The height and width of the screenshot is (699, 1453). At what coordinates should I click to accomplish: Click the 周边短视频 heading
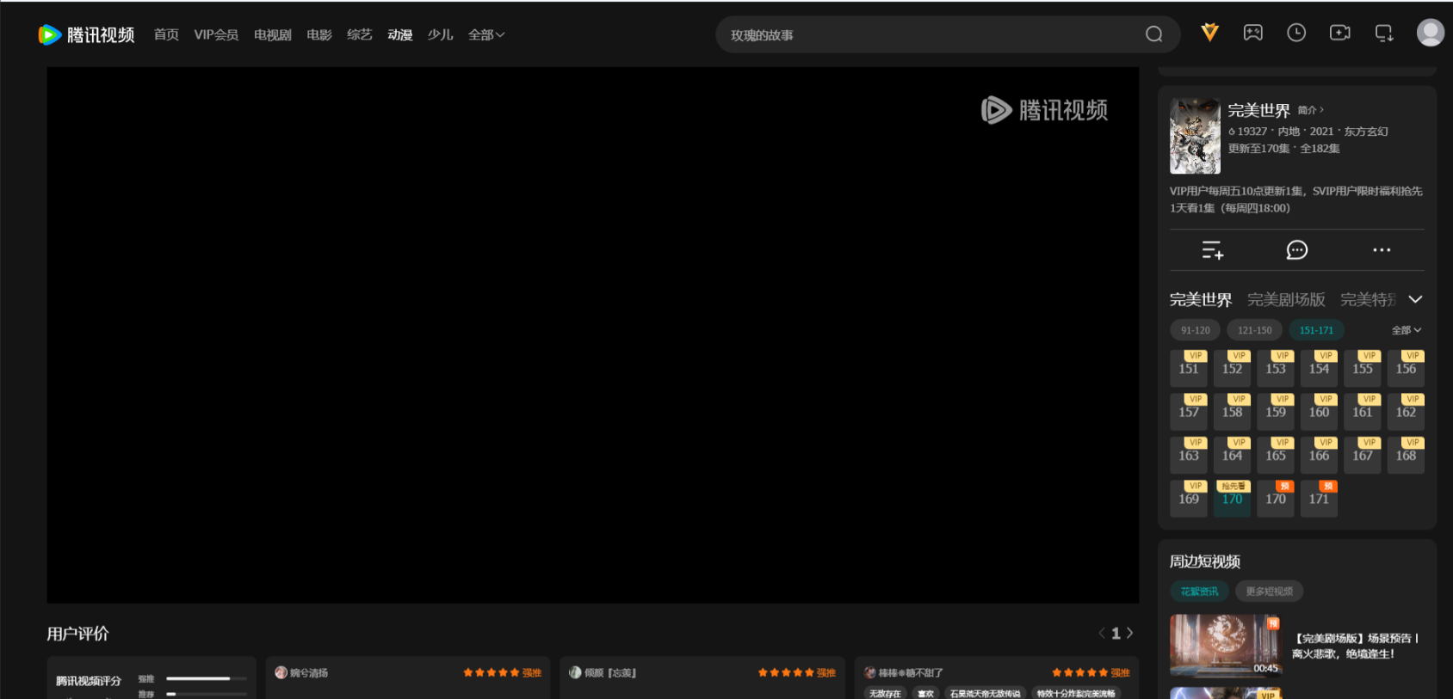(1204, 561)
